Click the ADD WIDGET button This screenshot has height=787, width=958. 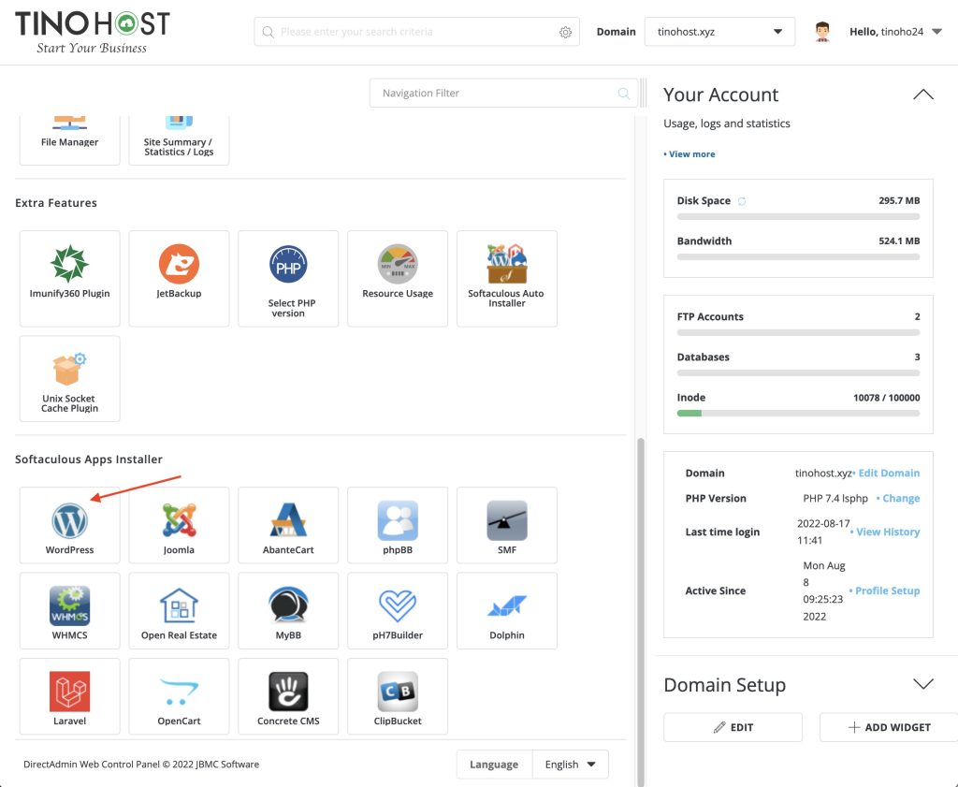point(889,727)
